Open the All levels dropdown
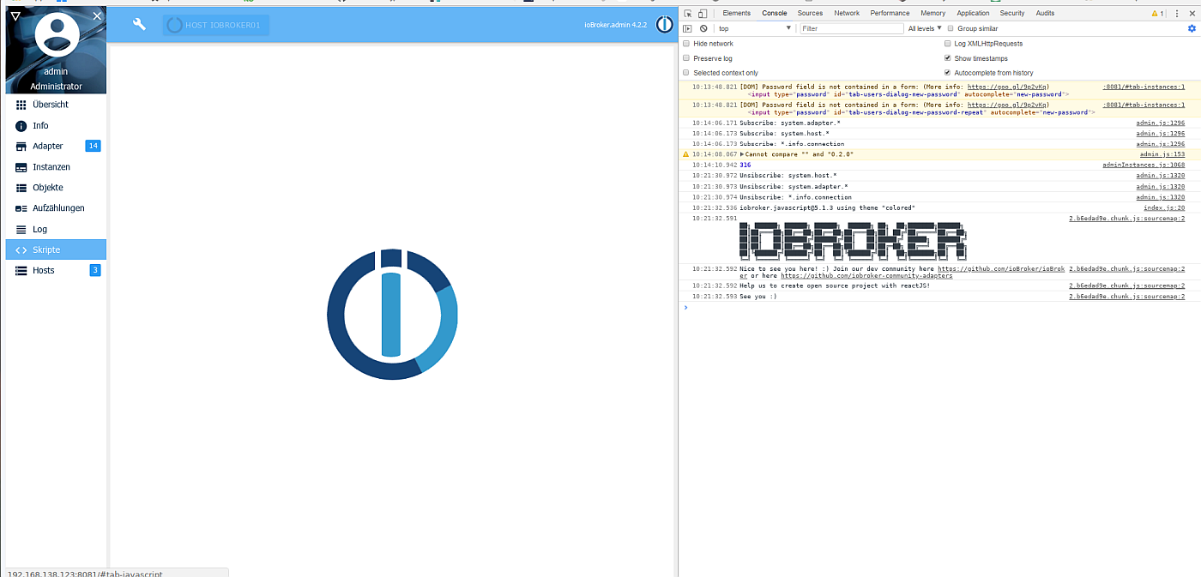This screenshot has width=1201, height=577. pos(925,28)
